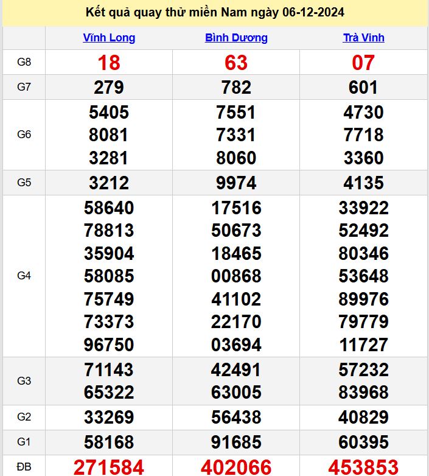Image resolution: width=429 pixels, height=476 pixels.
Task: Click G5 number 4135
Action: 363,183
